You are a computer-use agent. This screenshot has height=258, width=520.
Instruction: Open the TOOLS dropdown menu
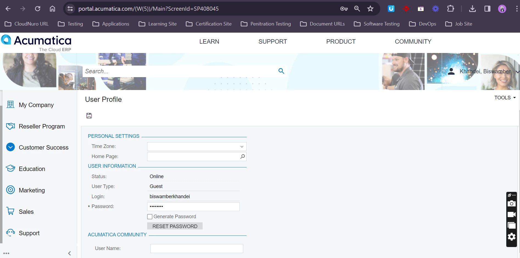coord(505,98)
